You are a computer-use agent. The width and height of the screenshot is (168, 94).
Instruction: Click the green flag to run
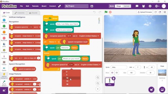[106, 12]
